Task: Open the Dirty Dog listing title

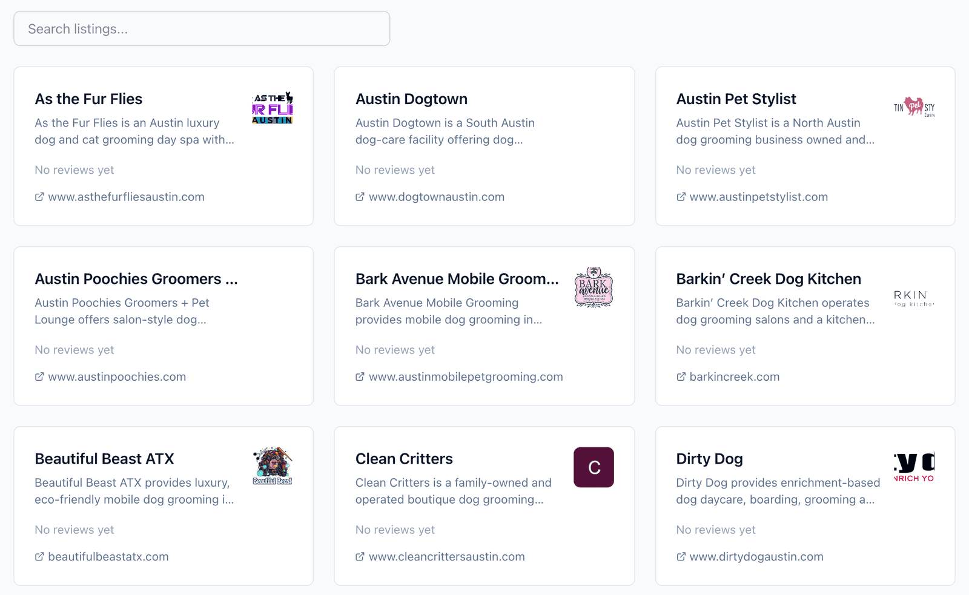Action: point(709,458)
